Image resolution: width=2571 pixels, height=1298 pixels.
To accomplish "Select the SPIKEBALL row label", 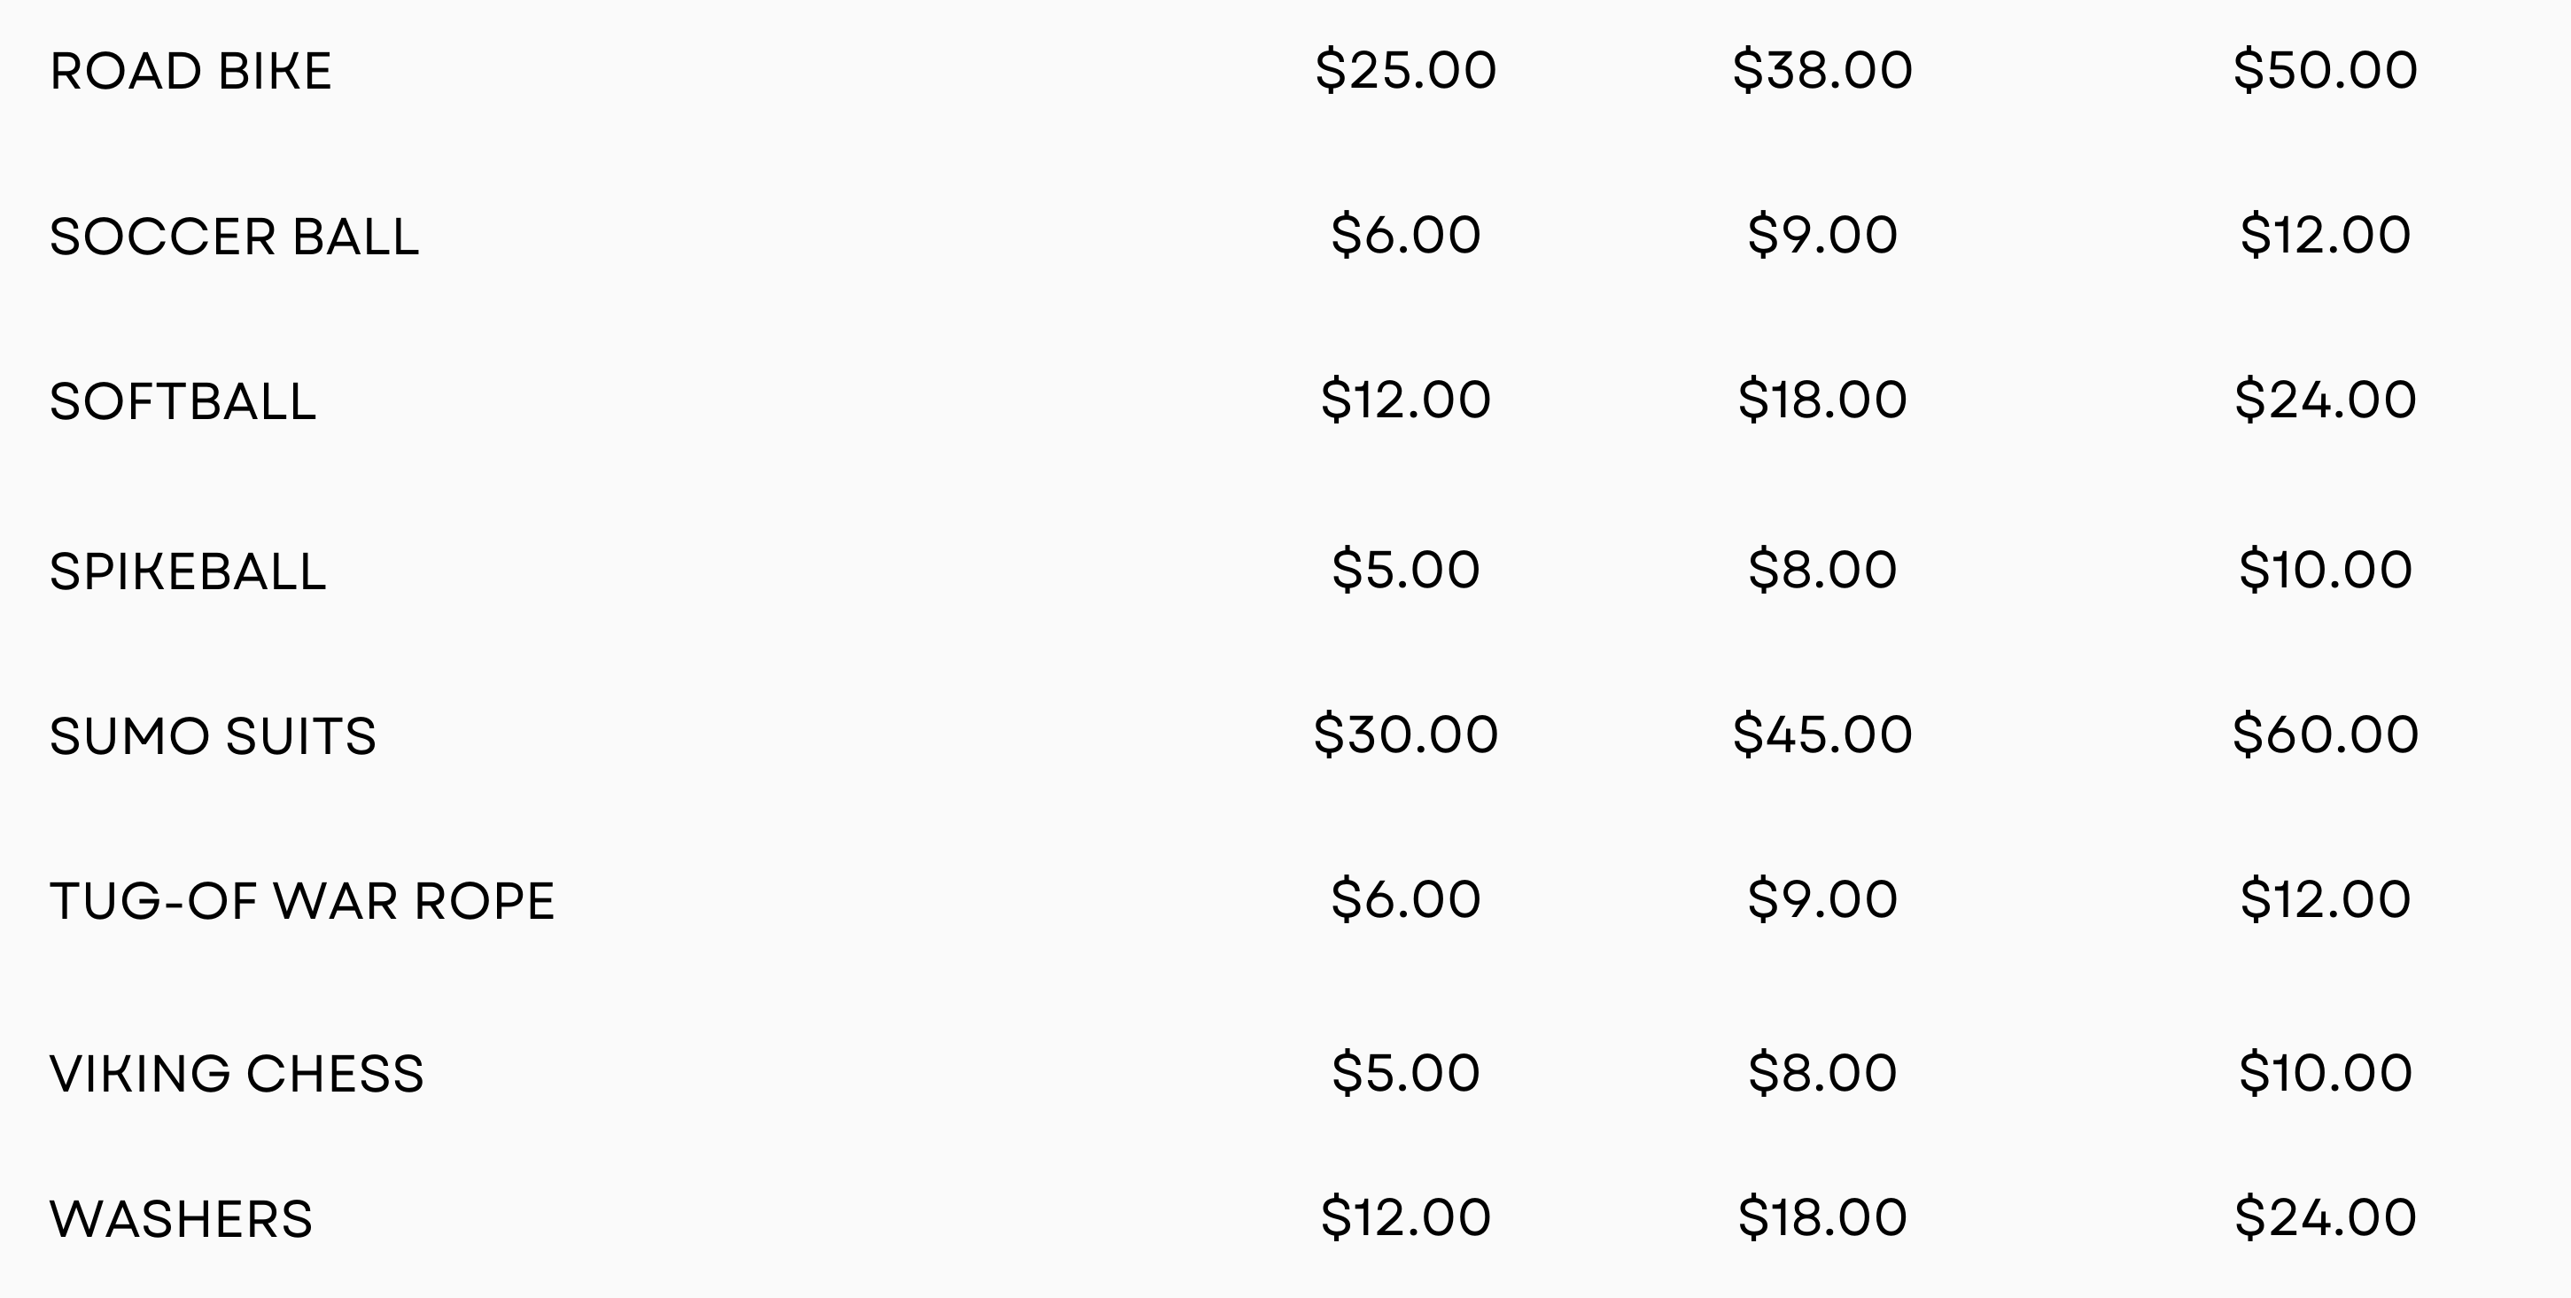I will (188, 572).
